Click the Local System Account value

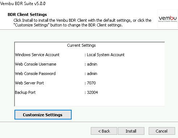[106, 55]
